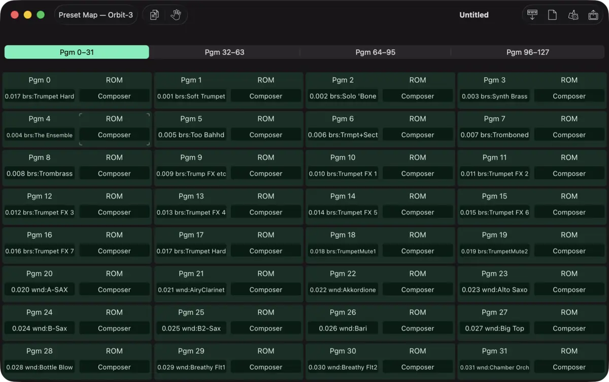Open the share export icon
Screen dimensions: 609x382
593,15
